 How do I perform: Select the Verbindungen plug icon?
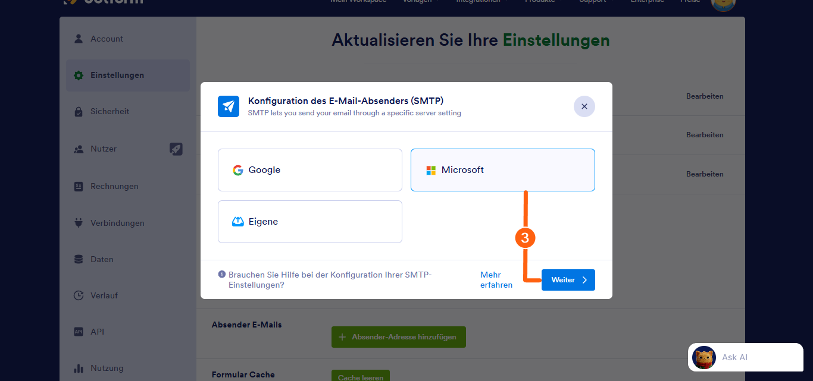coord(78,223)
